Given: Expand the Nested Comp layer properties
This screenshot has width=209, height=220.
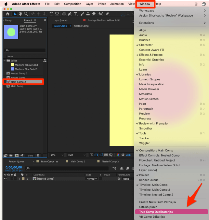Looking at the screenshot, I should click(20, 179).
